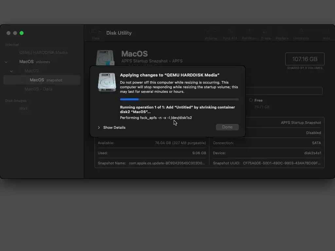Click the Internal section header
335x251 pixels.
[12, 44]
